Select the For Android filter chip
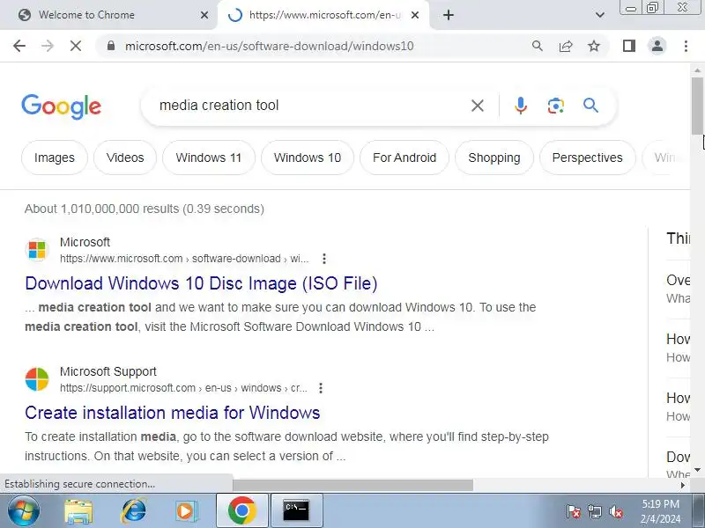Screen dimensions: 705x528 click(404, 158)
